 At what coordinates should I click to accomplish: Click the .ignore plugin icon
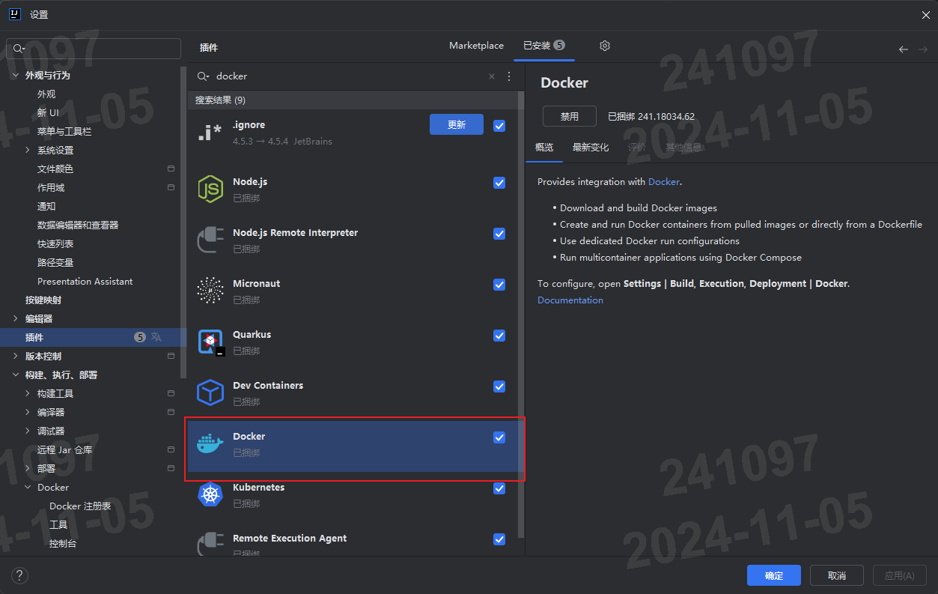point(210,131)
